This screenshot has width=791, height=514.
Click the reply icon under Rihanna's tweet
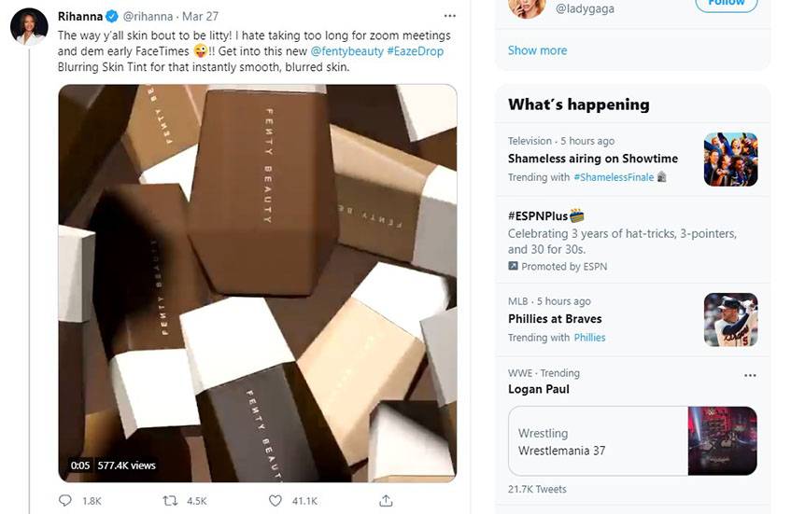coord(65,501)
